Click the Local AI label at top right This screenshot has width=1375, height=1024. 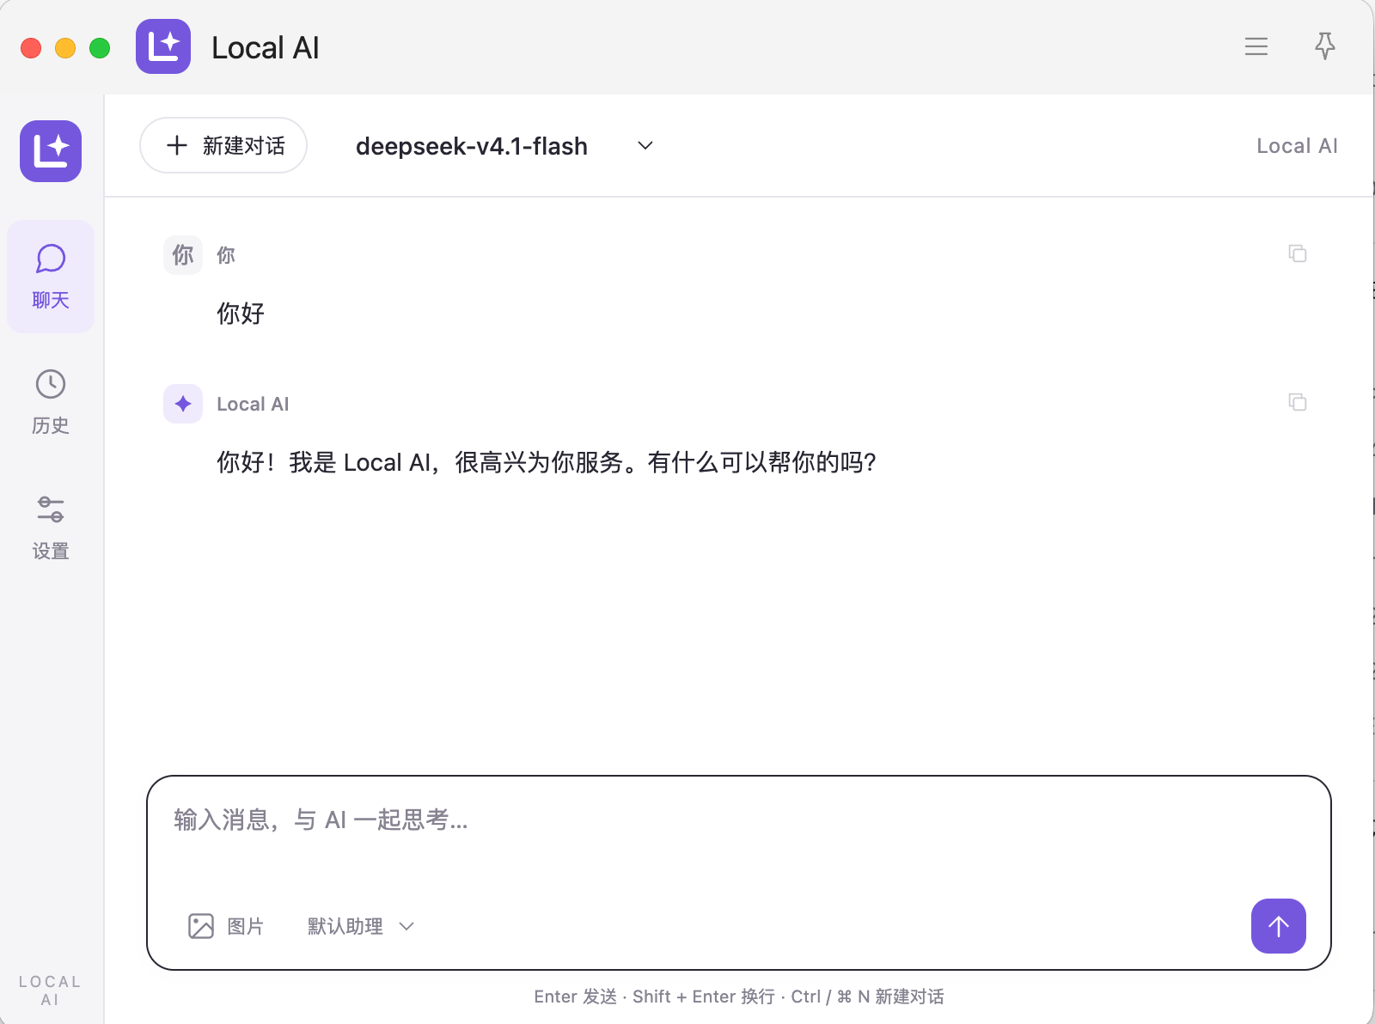tap(1297, 146)
